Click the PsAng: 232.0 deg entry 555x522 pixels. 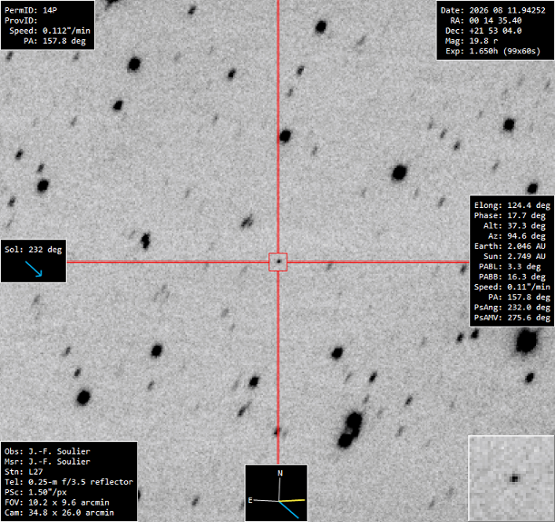512,307
